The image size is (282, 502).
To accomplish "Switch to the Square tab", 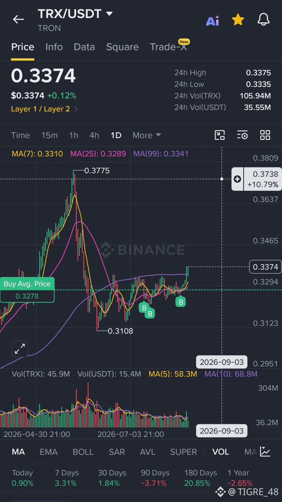I will pyautogui.click(x=122, y=47).
